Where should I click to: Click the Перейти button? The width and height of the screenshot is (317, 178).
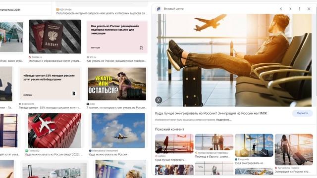(303, 113)
